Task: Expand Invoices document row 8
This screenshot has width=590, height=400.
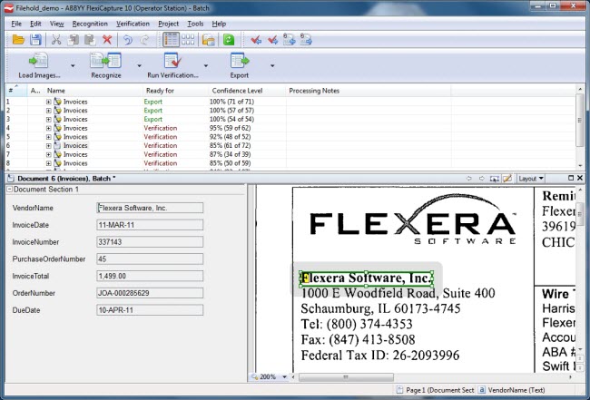Action: coord(48,163)
